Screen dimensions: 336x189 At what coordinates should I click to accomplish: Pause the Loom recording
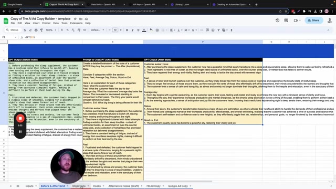click(20, 132)
